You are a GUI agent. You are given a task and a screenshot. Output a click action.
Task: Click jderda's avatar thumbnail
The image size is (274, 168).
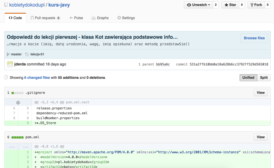pos(10,64)
